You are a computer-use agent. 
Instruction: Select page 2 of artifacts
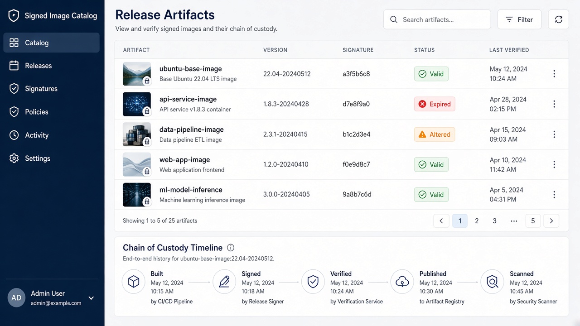[x=477, y=221]
